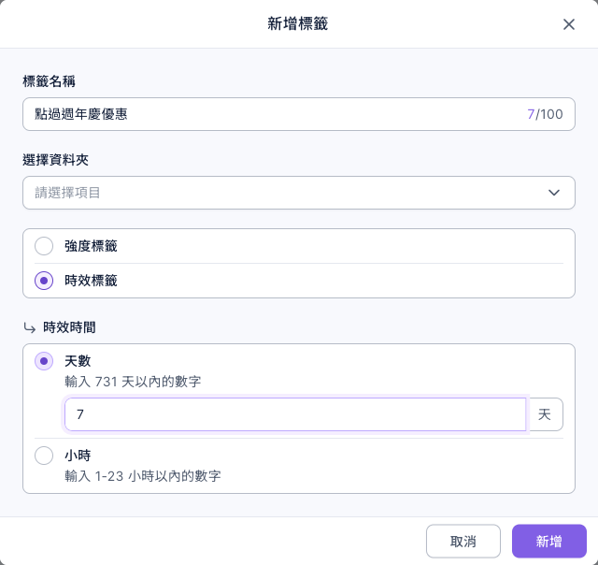The width and height of the screenshot is (598, 565).
Task: Click the 新增標籤 dialog title
Action: point(297,23)
